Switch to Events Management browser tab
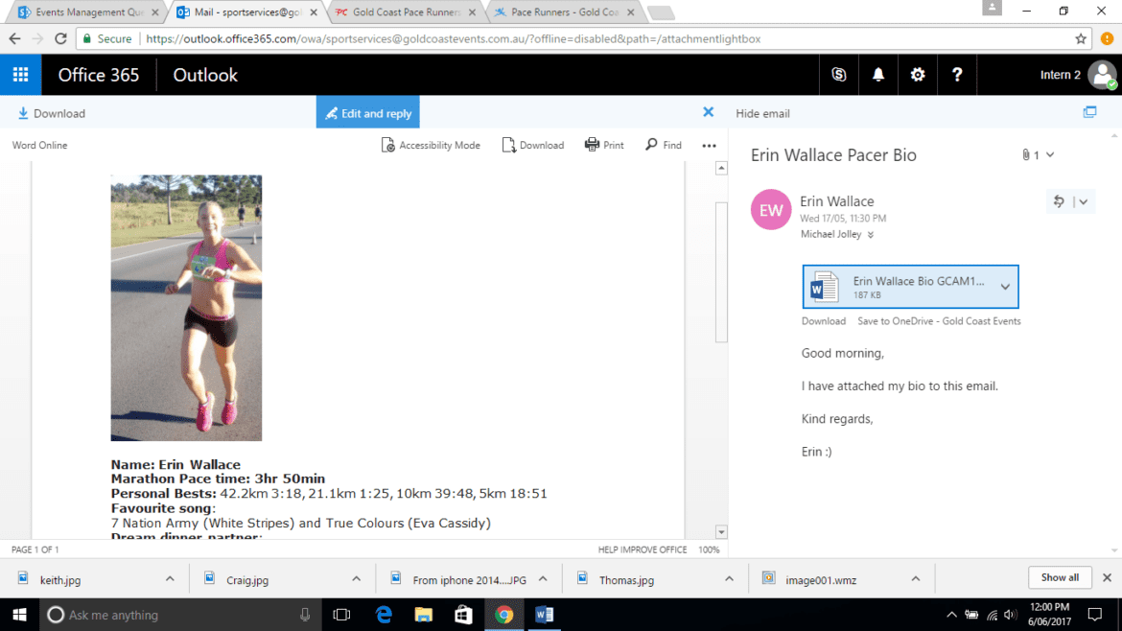1122x631 pixels. (x=88, y=12)
